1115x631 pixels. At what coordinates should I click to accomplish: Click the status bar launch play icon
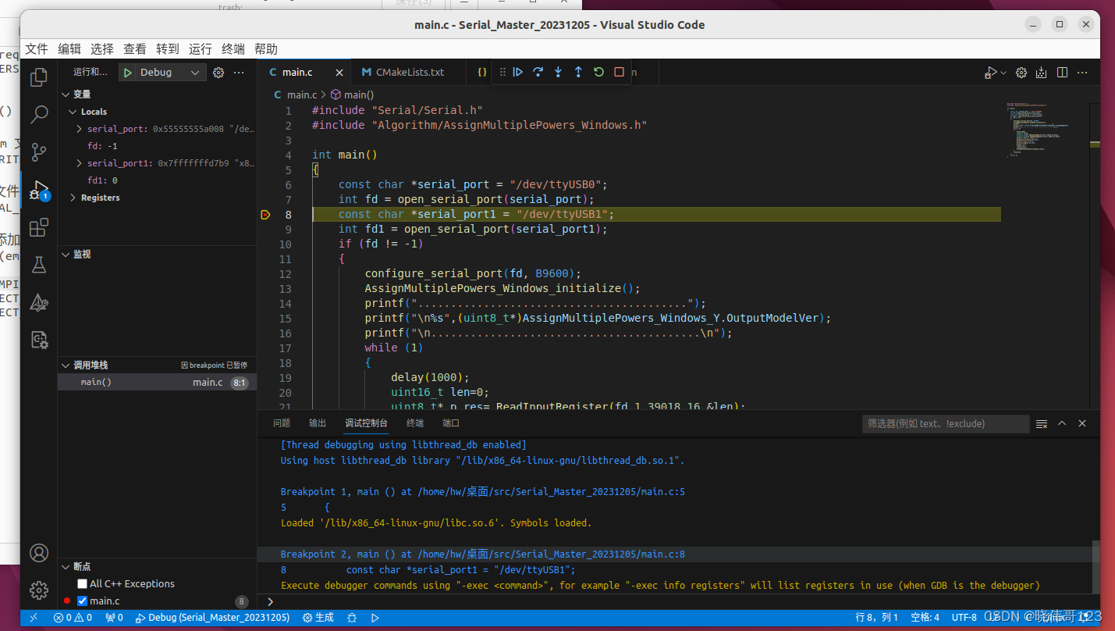click(x=375, y=617)
